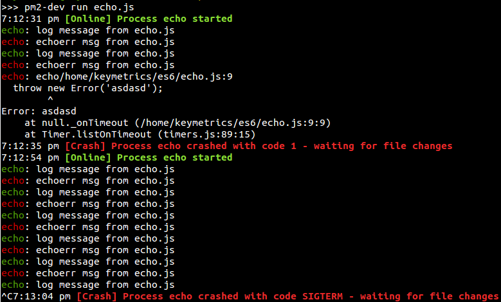Click the ^C7:13:04 pm timestamp
Screen dimensions: 501x302
tap(36, 296)
